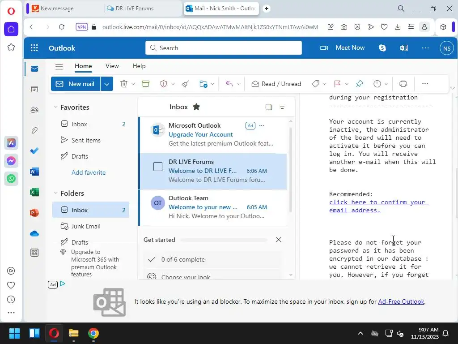Click the Move to folder icon
Viewport: 458px width, 344px height.
point(204,84)
